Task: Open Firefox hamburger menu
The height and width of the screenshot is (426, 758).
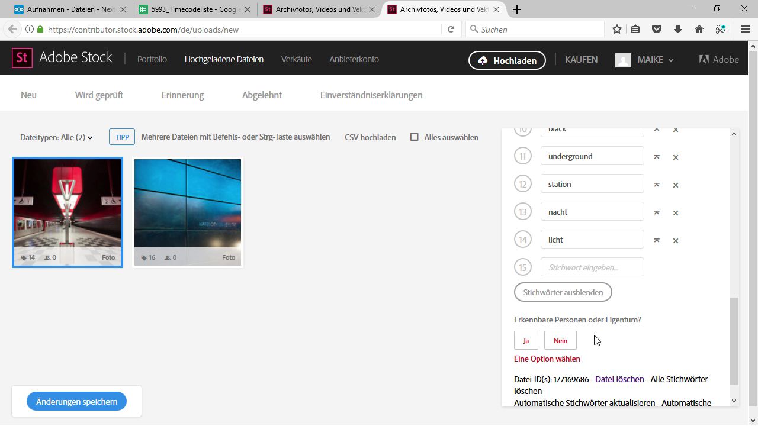Action: (746, 29)
